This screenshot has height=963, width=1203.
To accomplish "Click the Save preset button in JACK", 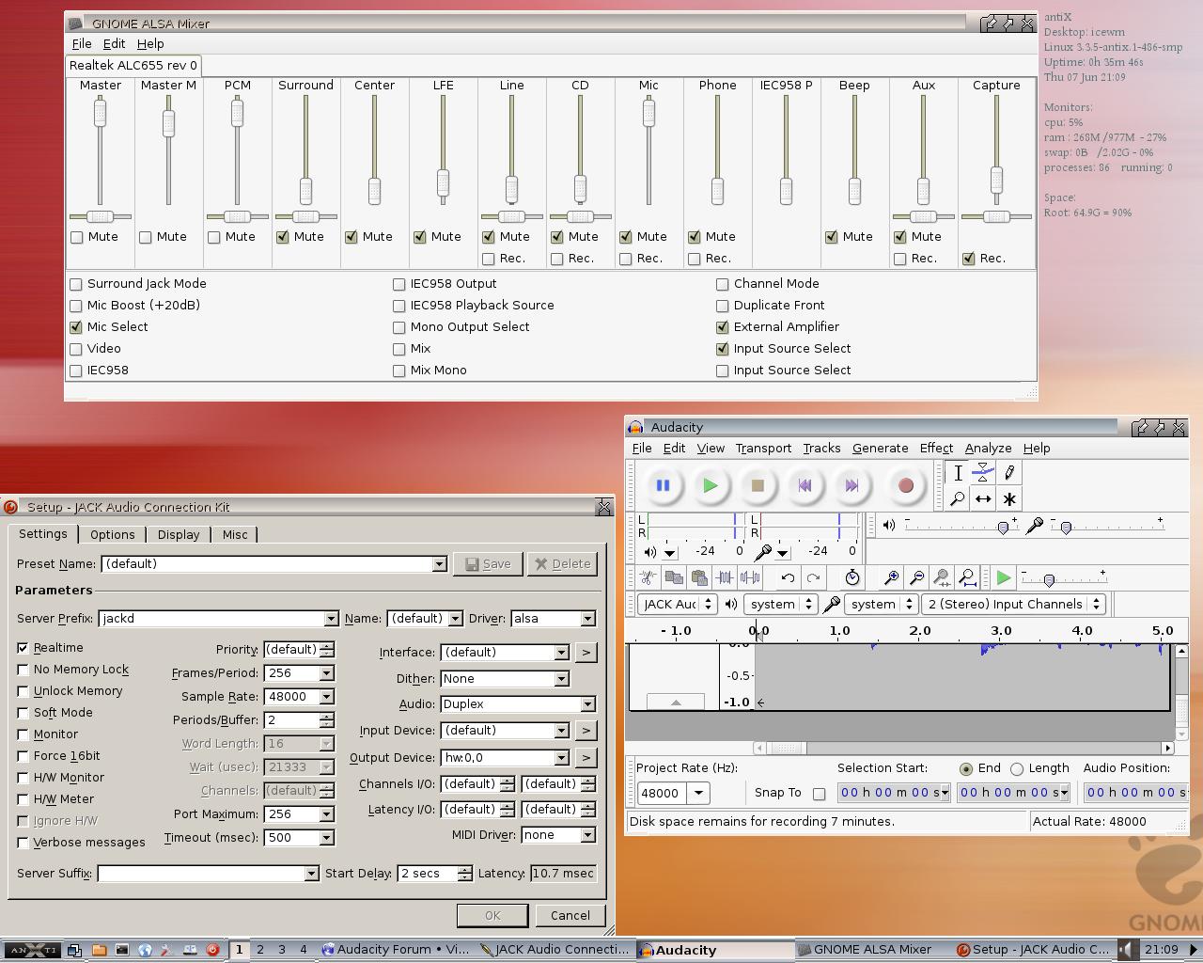I will point(488,563).
